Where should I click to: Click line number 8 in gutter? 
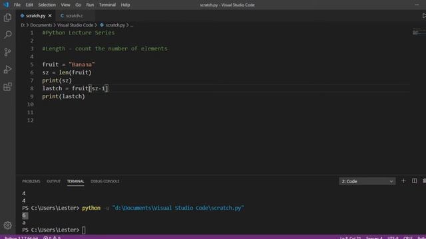(32, 88)
